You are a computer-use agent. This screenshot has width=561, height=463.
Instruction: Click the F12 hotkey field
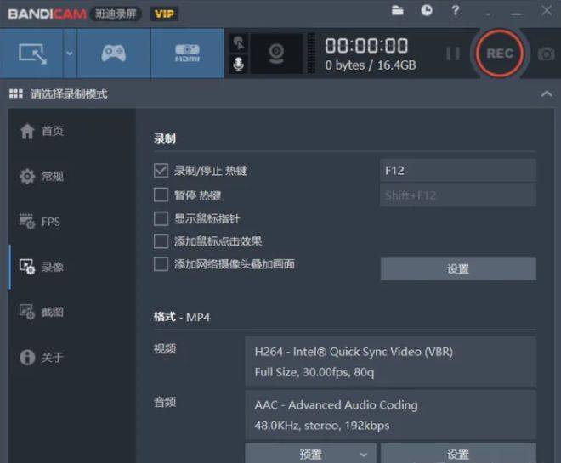[x=458, y=170]
